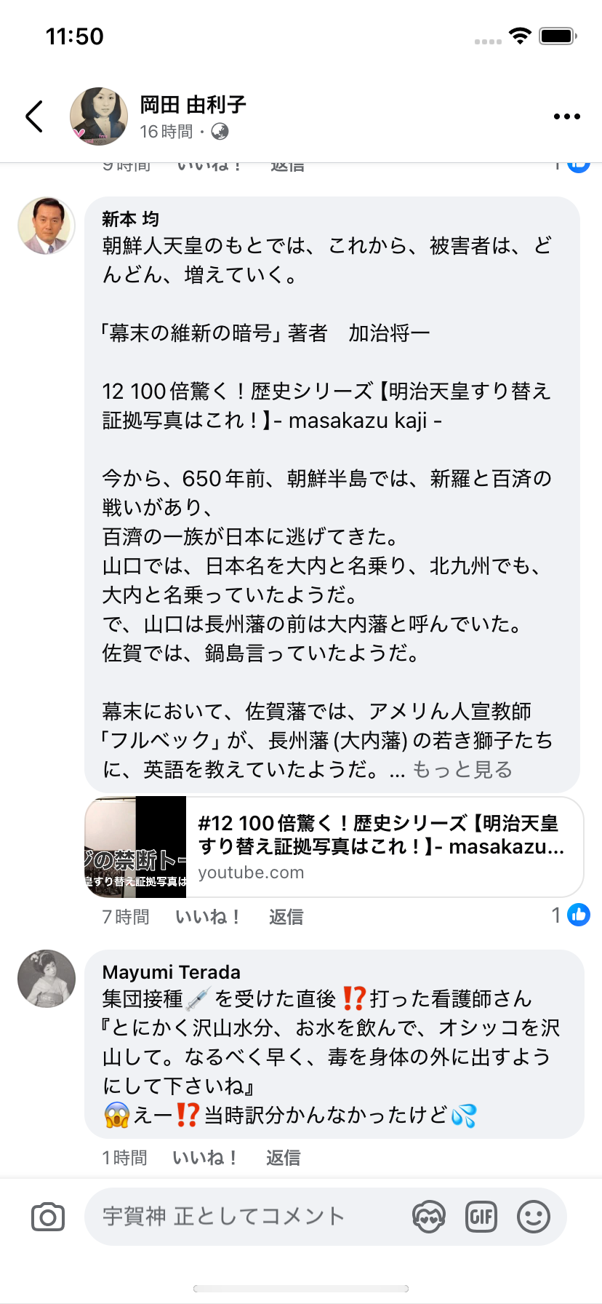Viewport: 602px width, 1304px height.
Task: Tap the back arrow icon
Action: (x=34, y=116)
